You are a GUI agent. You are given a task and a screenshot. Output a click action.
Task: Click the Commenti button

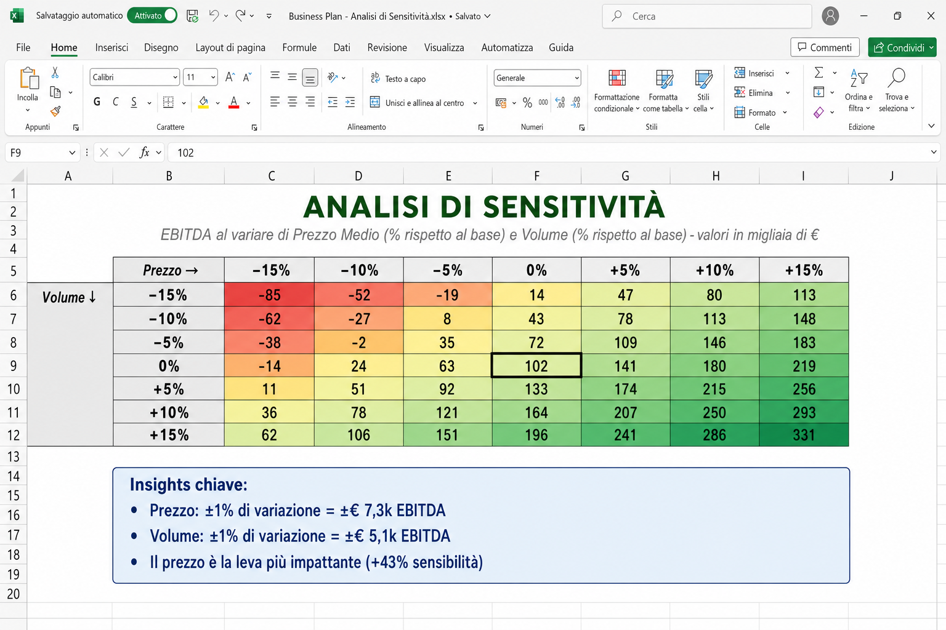[825, 47]
